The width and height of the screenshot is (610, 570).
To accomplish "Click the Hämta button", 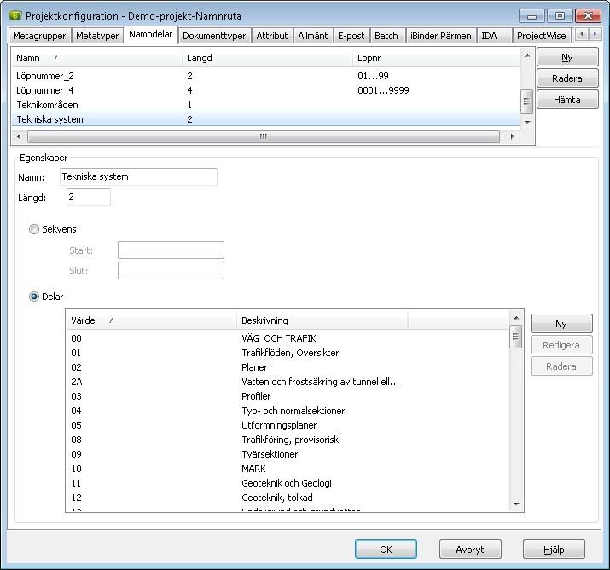I will (x=567, y=100).
